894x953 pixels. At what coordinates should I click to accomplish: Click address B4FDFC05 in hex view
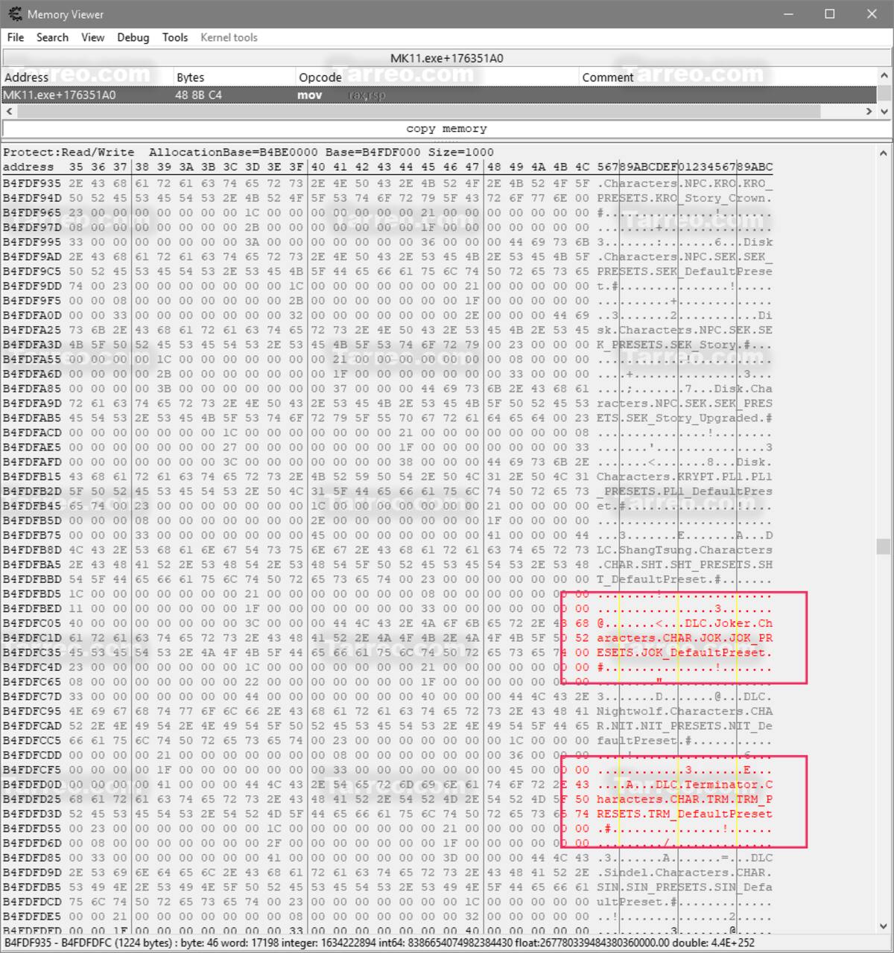coord(32,623)
